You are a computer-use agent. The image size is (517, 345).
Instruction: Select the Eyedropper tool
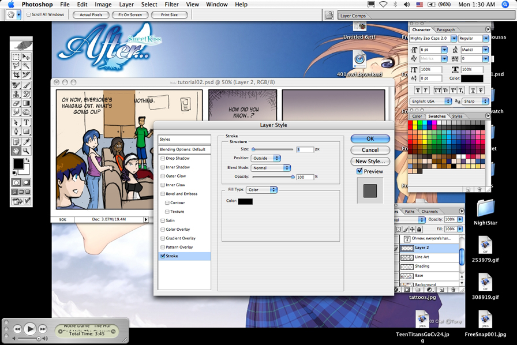[x=26, y=142]
